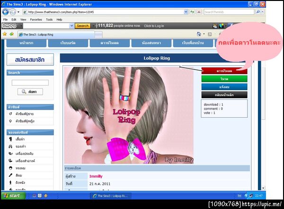
Task: Open สีผม hair color category
Action: tap(19, 175)
